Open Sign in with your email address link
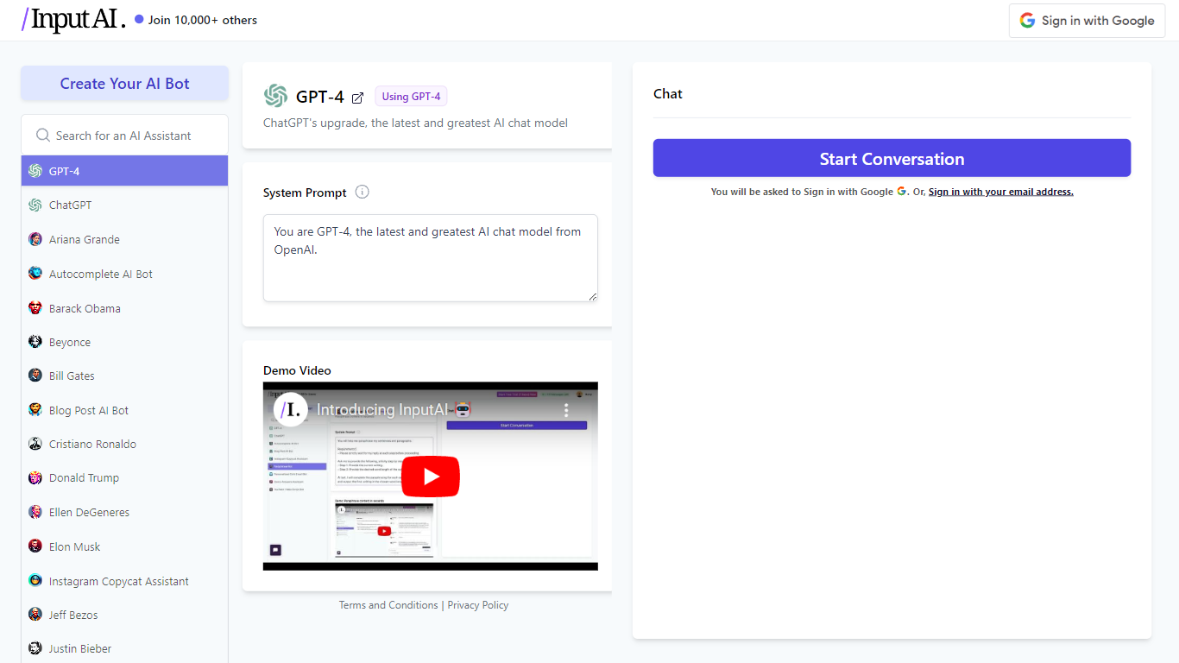This screenshot has height=663, width=1179. [1001, 192]
